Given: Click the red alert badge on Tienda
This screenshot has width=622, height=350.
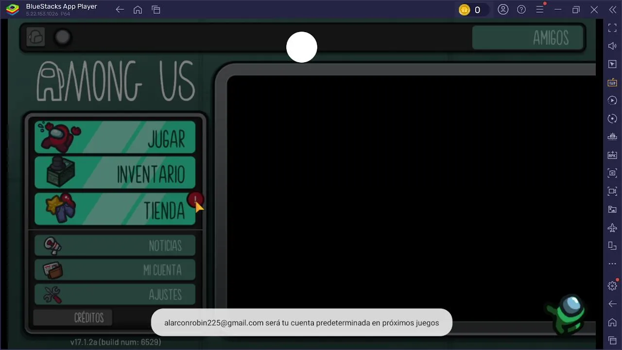Looking at the screenshot, I should pyautogui.click(x=195, y=200).
